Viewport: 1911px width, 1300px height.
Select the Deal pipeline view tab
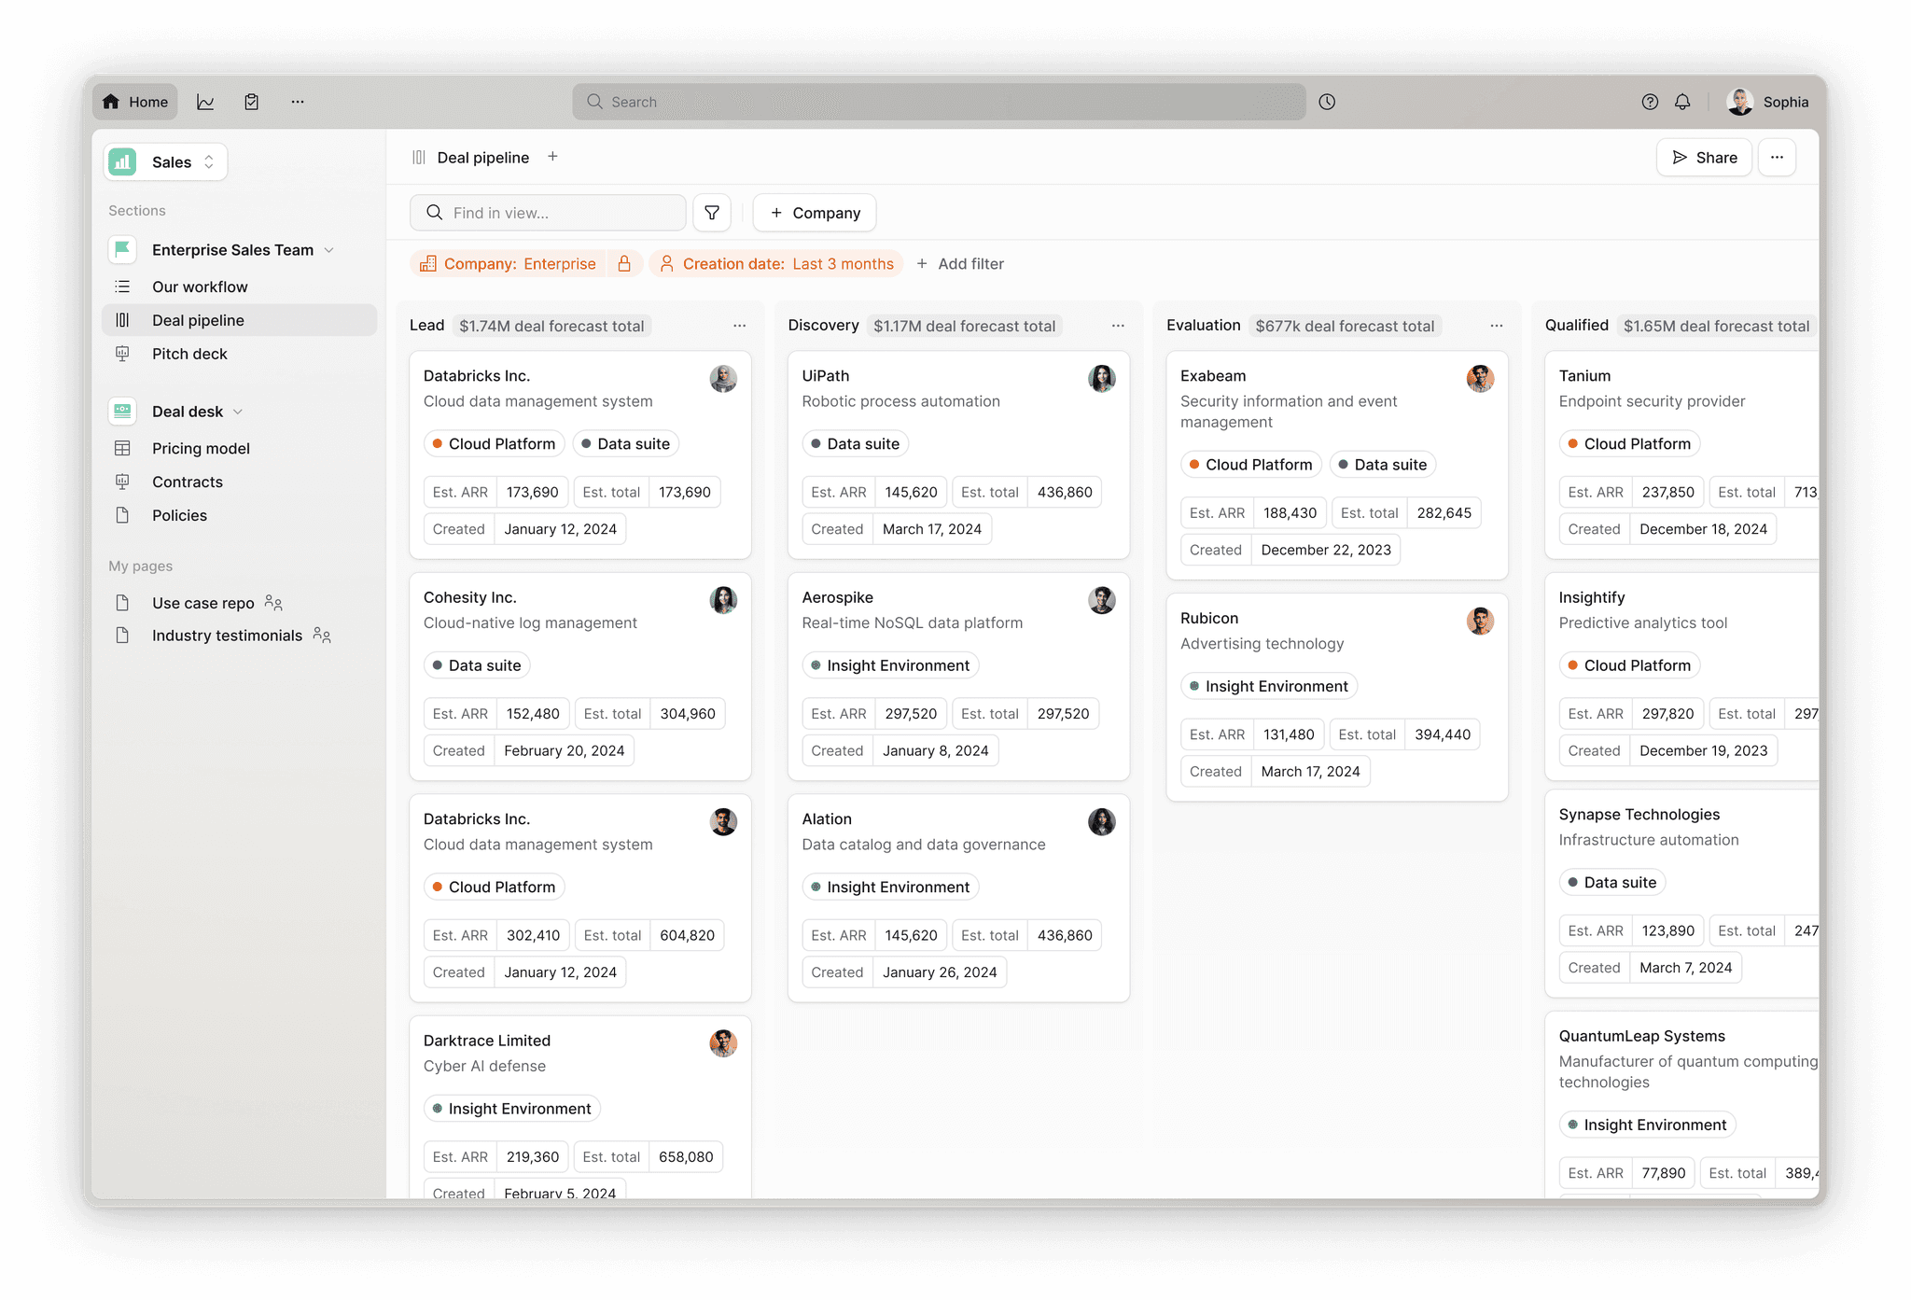click(x=471, y=158)
